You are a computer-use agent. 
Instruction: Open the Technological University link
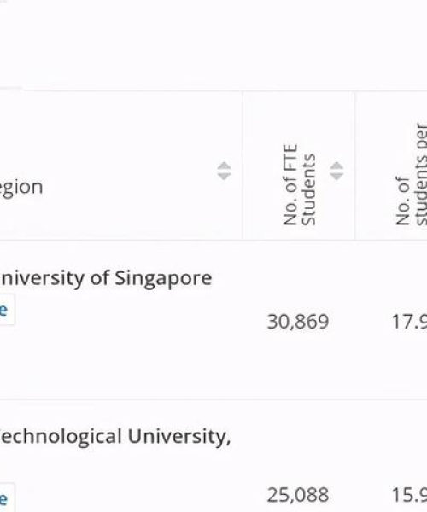(115, 437)
